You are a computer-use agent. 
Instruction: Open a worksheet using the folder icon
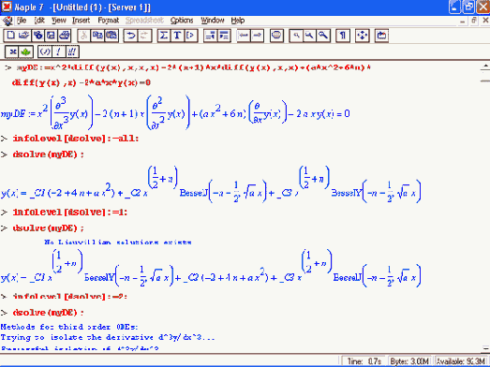(x=23, y=36)
